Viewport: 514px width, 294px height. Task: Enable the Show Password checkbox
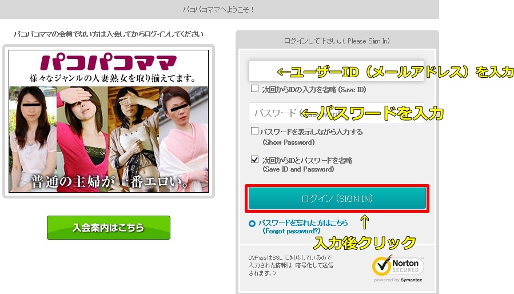click(x=254, y=131)
